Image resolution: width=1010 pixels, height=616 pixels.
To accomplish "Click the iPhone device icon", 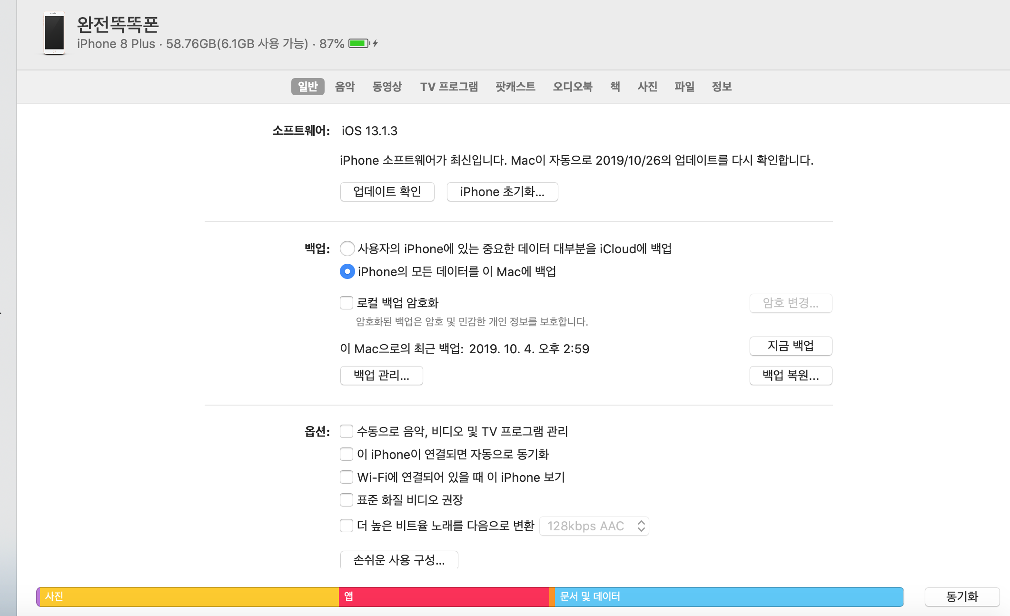I will tap(54, 33).
